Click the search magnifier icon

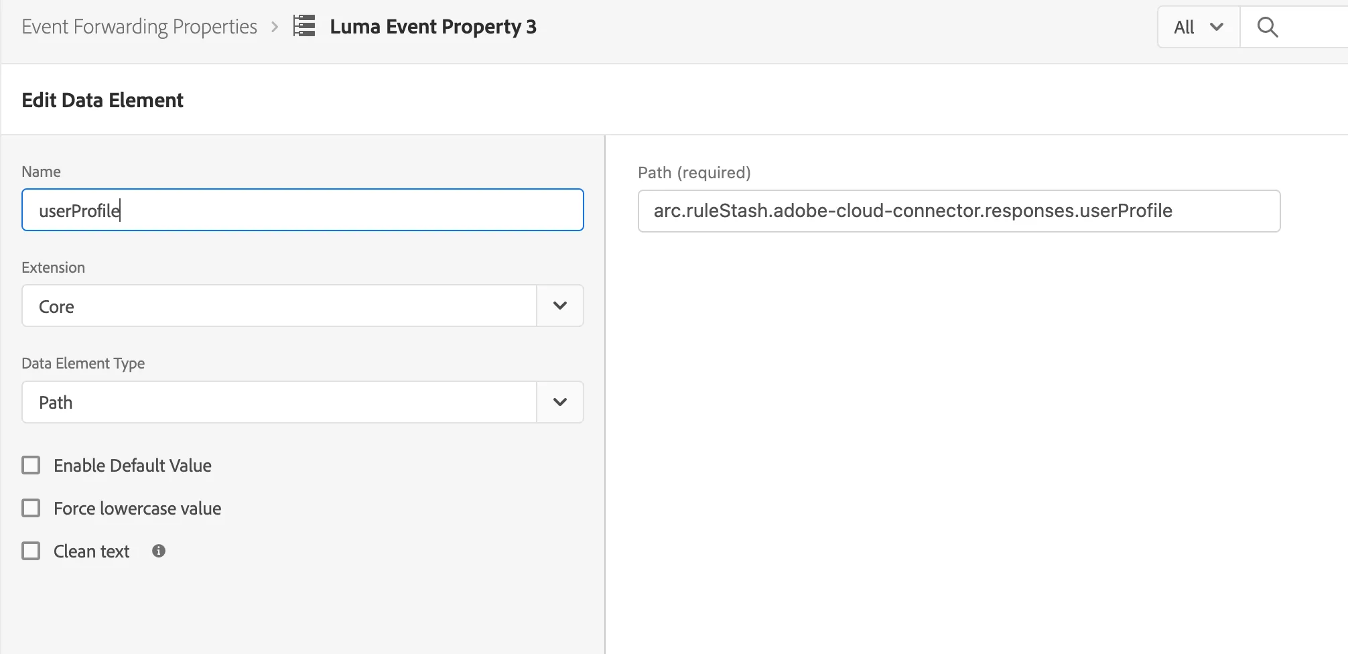point(1268,27)
